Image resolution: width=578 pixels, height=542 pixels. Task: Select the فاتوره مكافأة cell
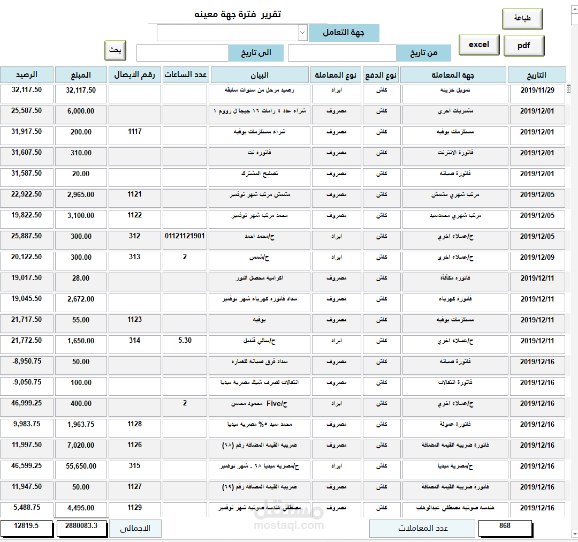pos(455,282)
